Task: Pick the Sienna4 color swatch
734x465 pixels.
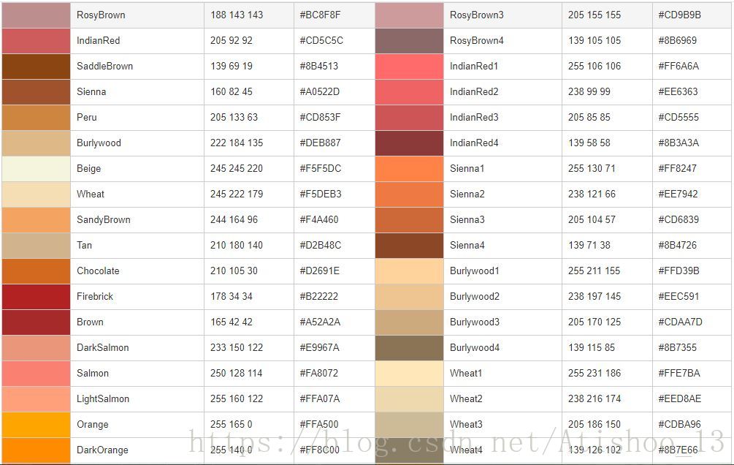Action: (x=409, y=245)
